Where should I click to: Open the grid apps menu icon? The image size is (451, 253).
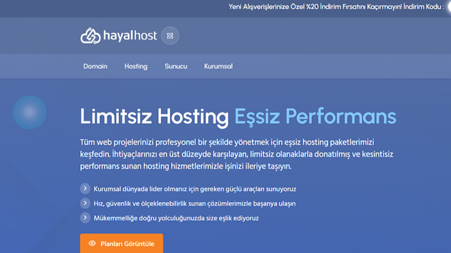pos(170,36)
